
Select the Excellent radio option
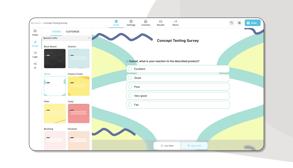point(130,69)
